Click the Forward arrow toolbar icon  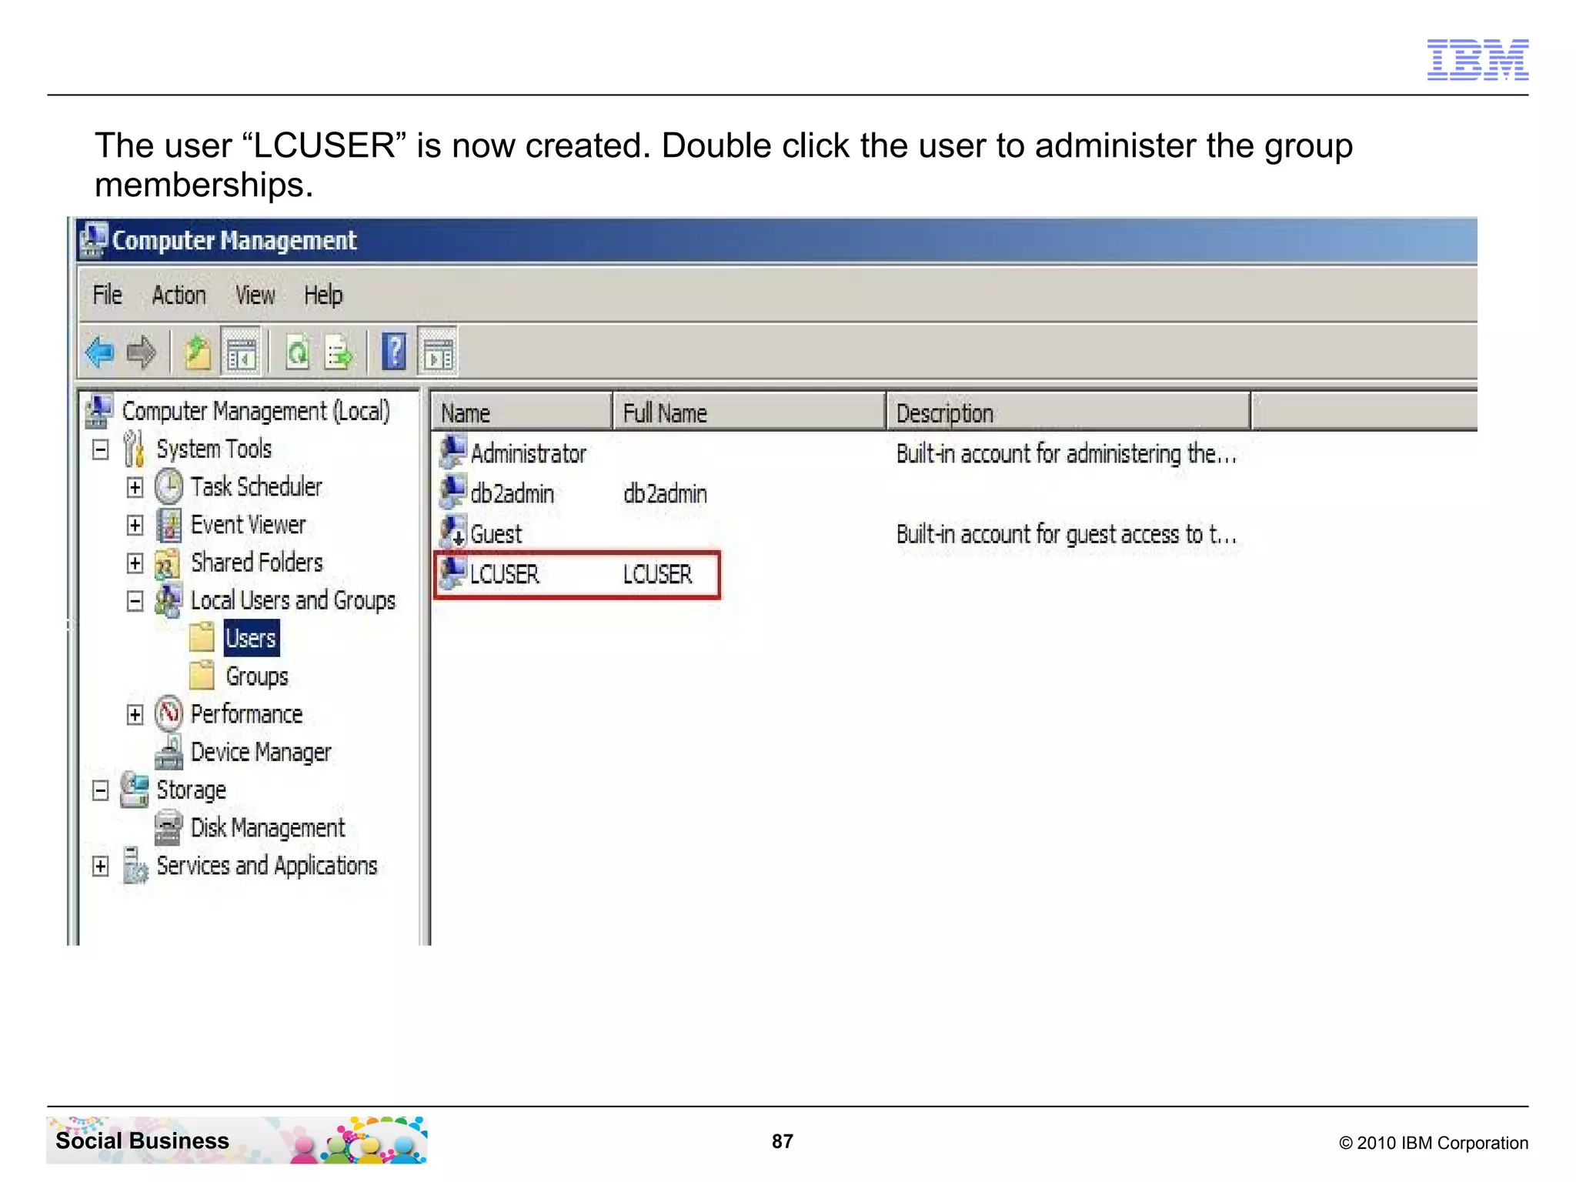(141, 353)
